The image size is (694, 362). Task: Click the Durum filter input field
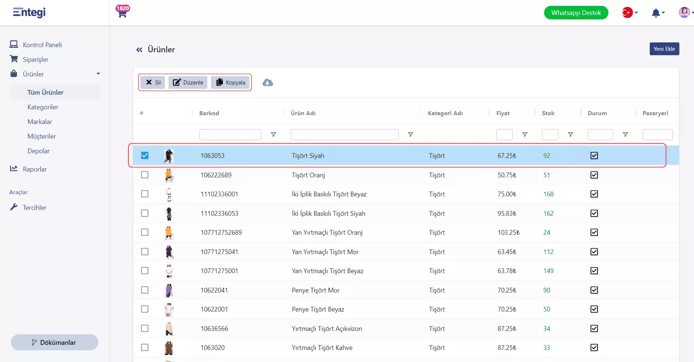600,135
